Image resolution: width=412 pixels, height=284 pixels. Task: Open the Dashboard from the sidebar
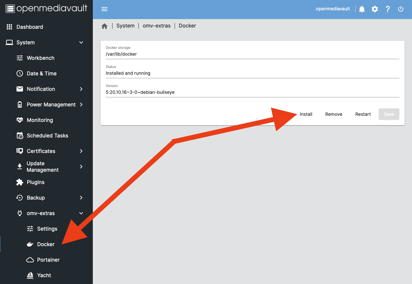click(x=30, y=27)
